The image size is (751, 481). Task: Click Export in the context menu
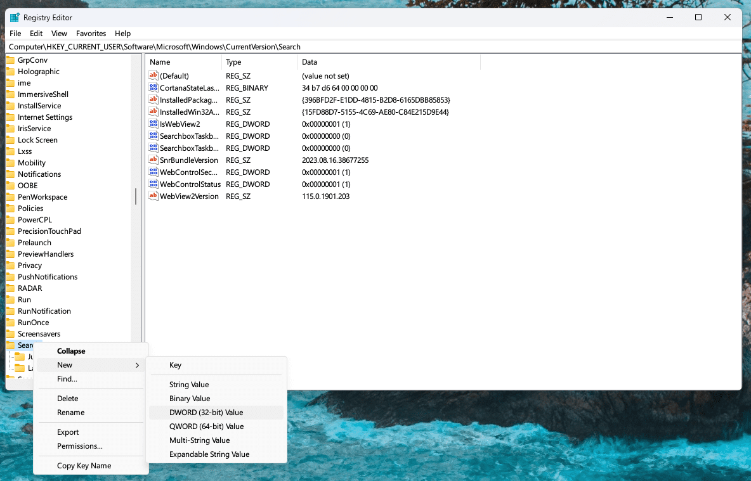tap(91, 432)
